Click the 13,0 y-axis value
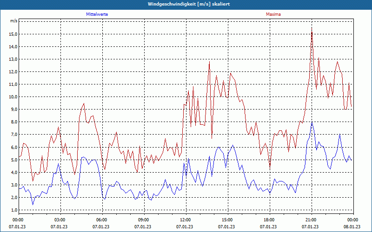Screen dimensions: 372x232 13,59
